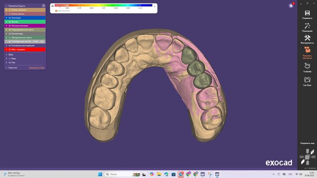Click the rainbow color scale bar
Image resolution: width=317 pixels, height=178 pixels.
point(104,5)
